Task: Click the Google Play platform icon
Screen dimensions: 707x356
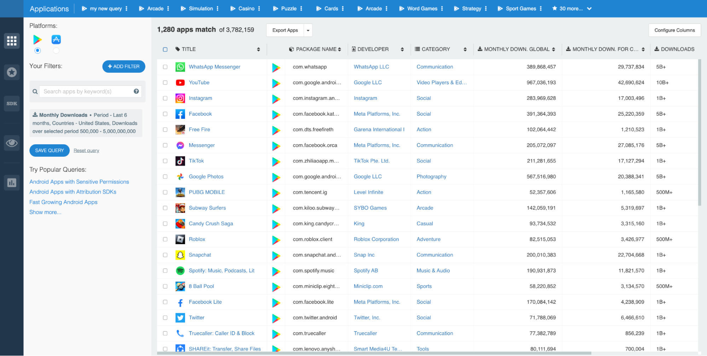Action: (37, 40)
